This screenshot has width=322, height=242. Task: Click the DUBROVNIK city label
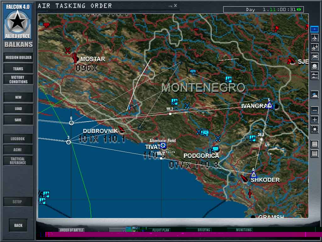click(100, 131)
